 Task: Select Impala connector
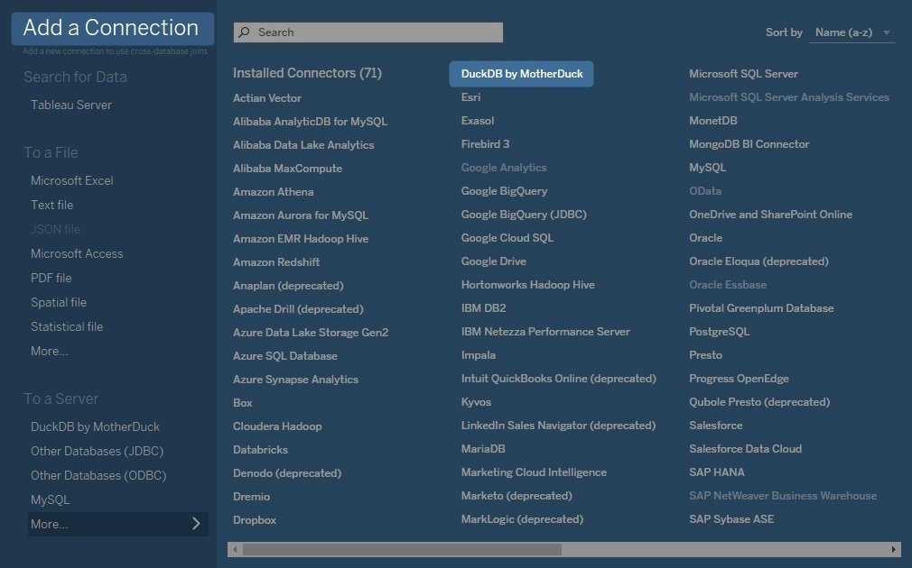(x=478, y=355)
